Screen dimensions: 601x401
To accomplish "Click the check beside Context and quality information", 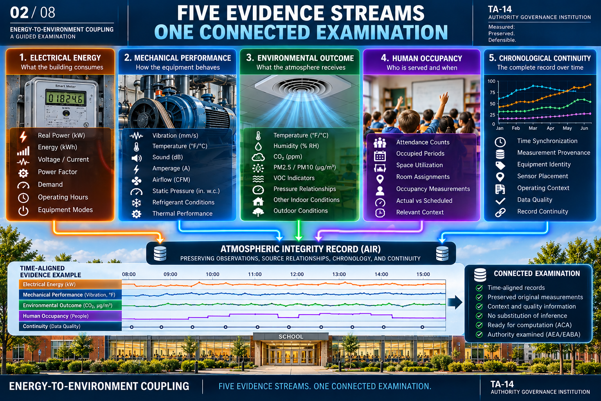I will (479, 307).
